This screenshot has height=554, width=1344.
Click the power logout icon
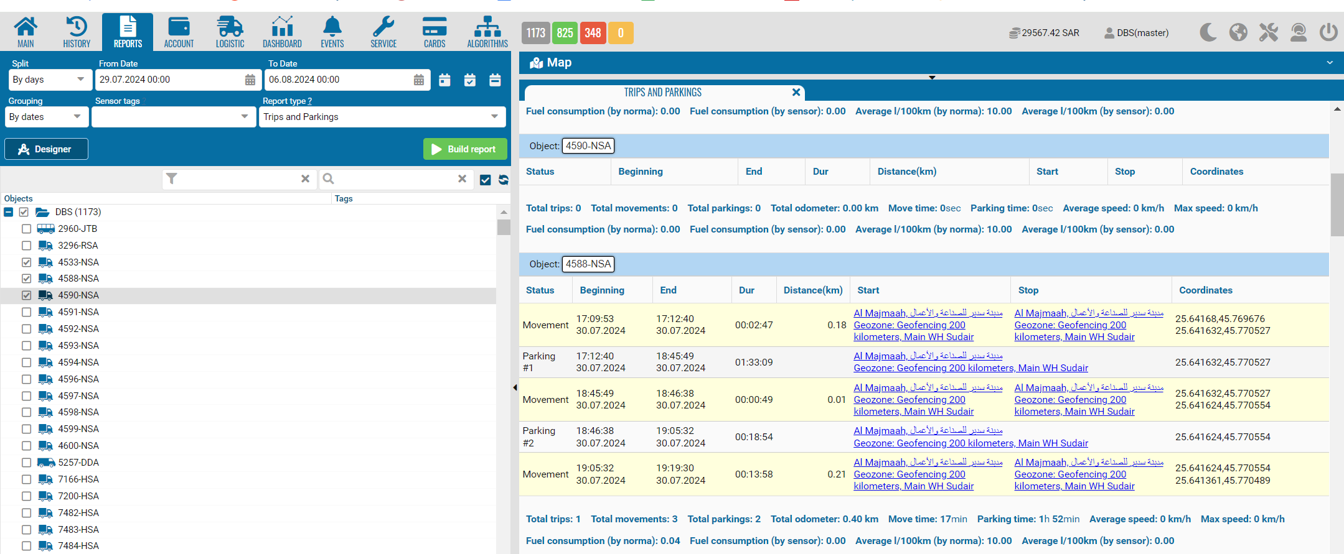[x=1328, y=32]
